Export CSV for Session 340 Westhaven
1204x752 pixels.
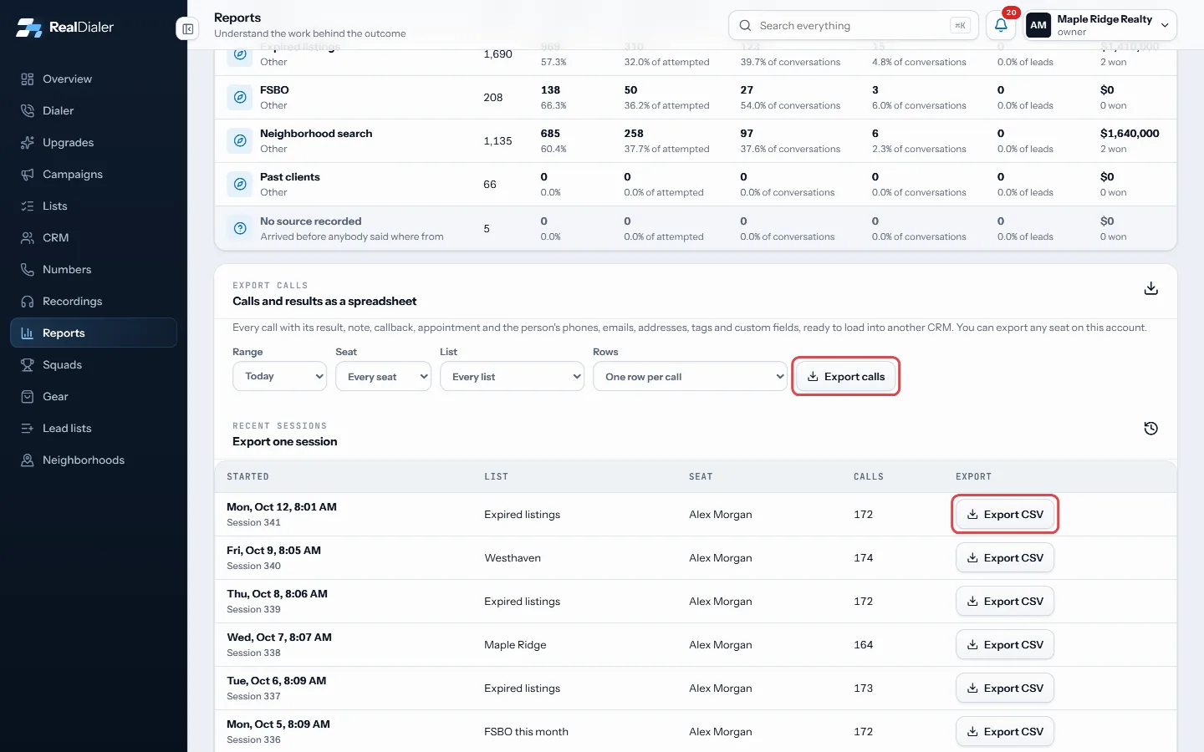click(x=1005, y=557)
